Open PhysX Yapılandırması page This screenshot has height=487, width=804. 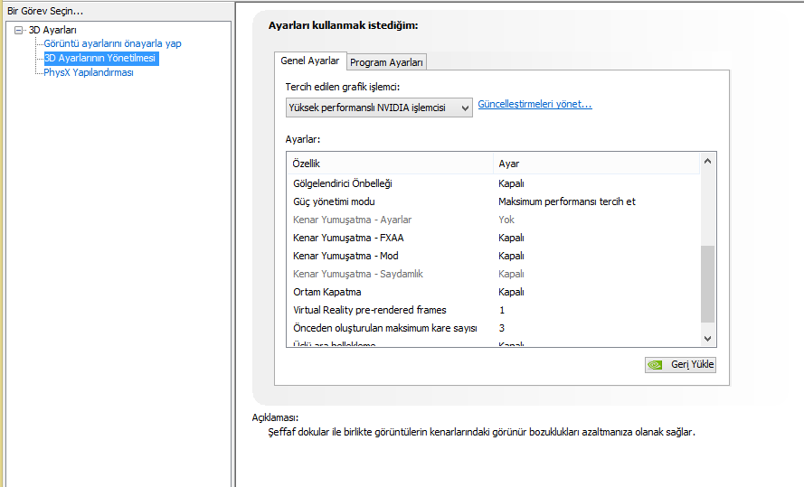tap(89, 72)
